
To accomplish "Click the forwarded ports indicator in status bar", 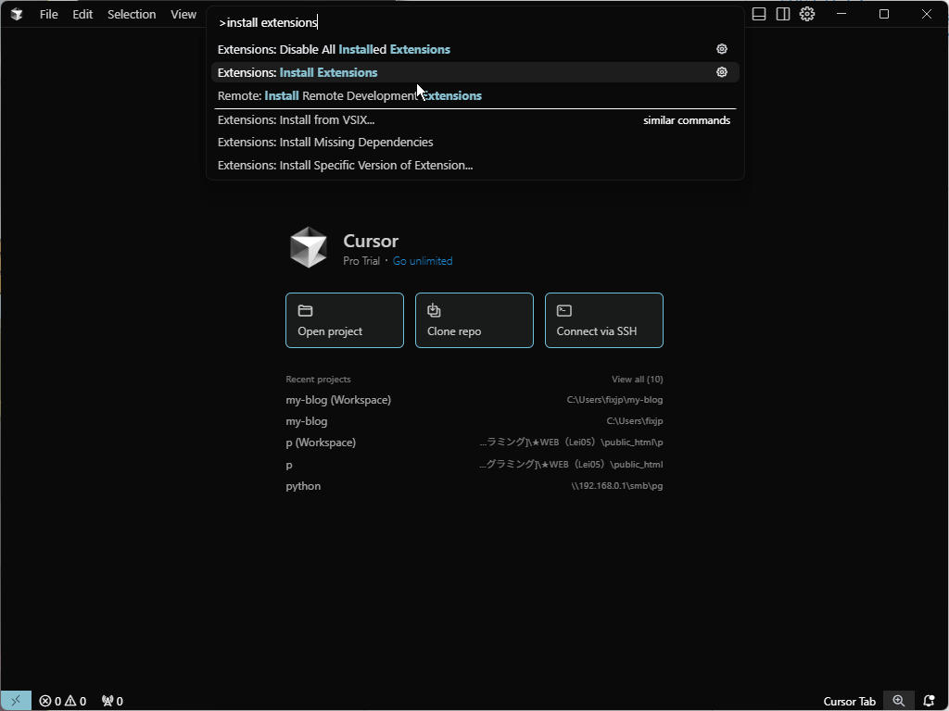I will 112,701.
